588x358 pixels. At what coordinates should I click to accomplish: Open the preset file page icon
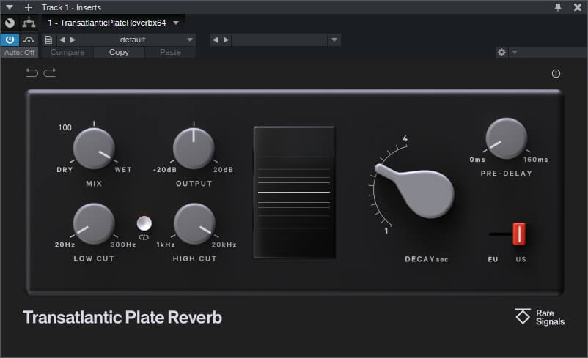pos(48,40)
